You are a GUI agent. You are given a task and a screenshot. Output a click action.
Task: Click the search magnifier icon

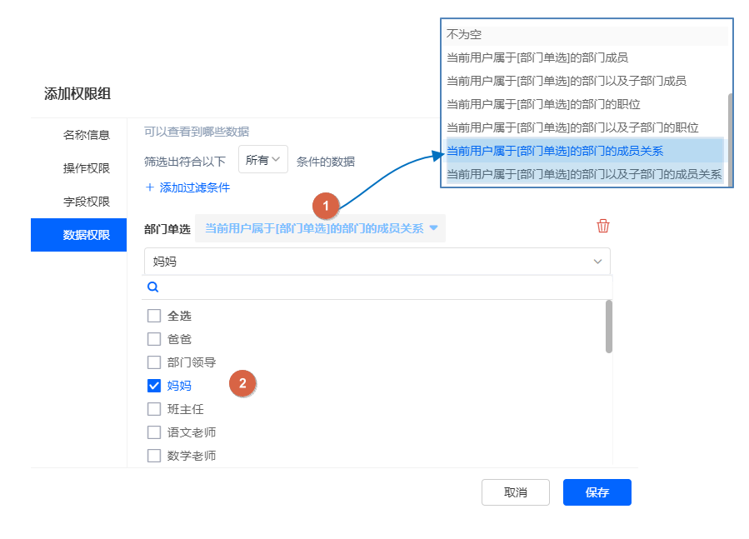[153, 287]
